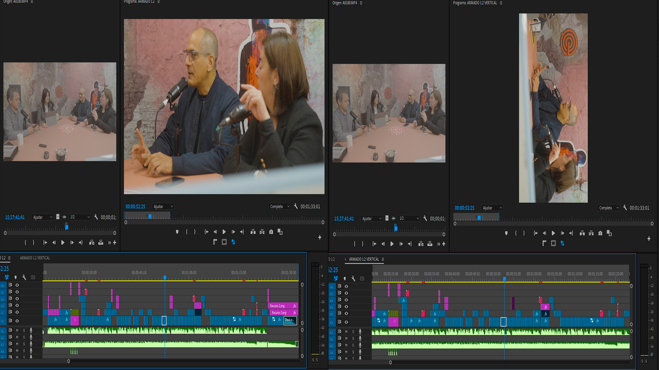This screenshot has width=659, height=370.
Task: Click Export Frame camera icon in ARMADO 12 monitor
Action: click(x=271, y=232)
